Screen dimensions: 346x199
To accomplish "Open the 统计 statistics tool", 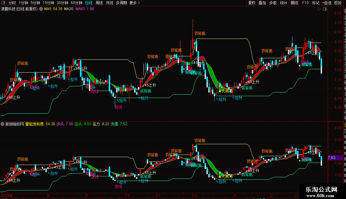I will [284, 3].
